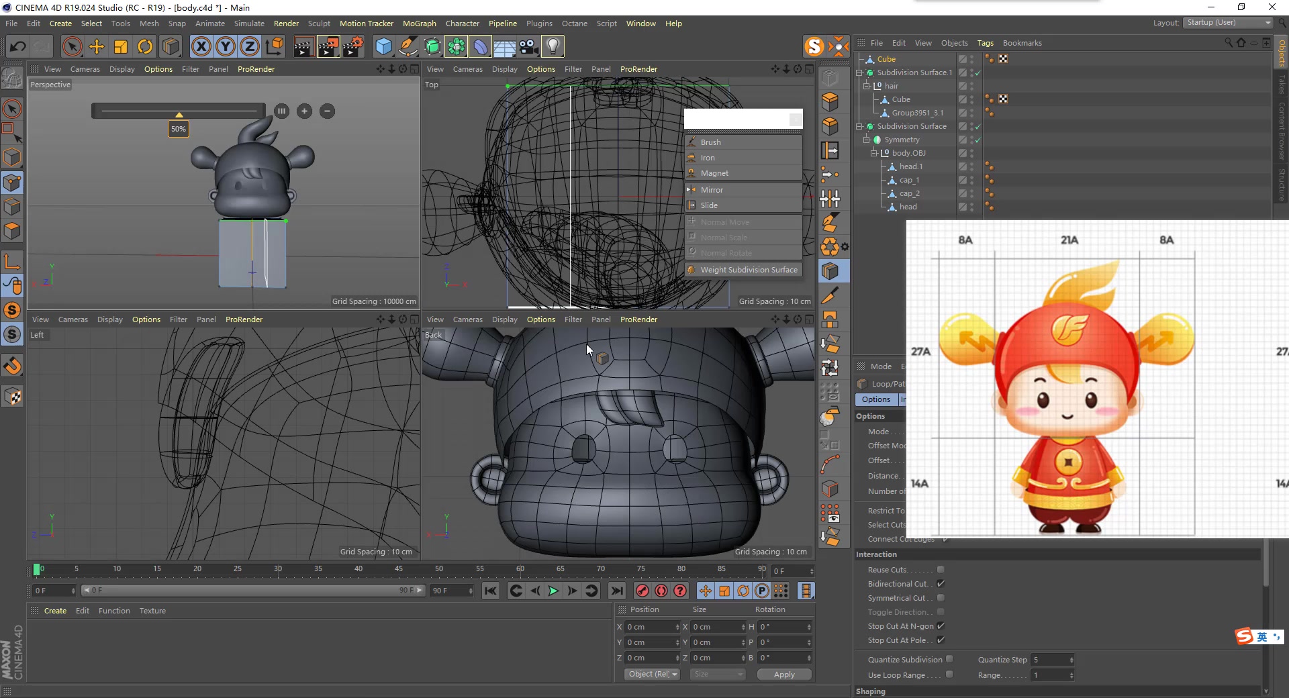Add a Camera object from the toolbar

(x=527, y=46)
